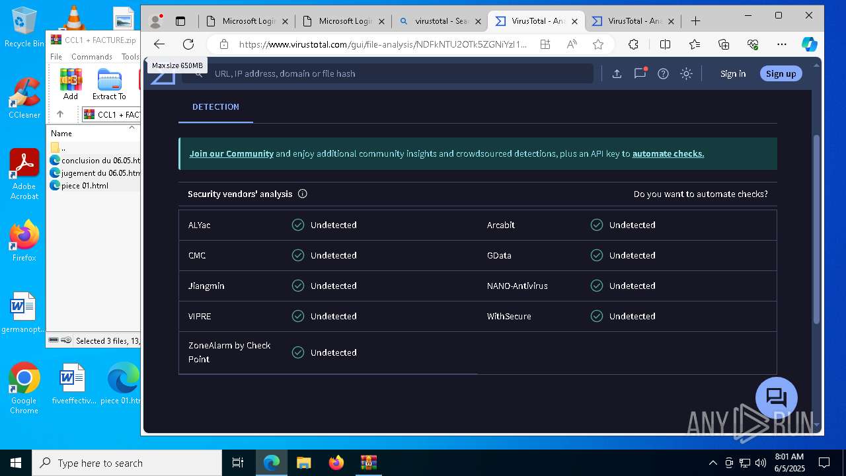The height and width of the screenshot is (476, 846).
Task: Click the ZoneAlarm by Check Point row
Action: point(328,352)
